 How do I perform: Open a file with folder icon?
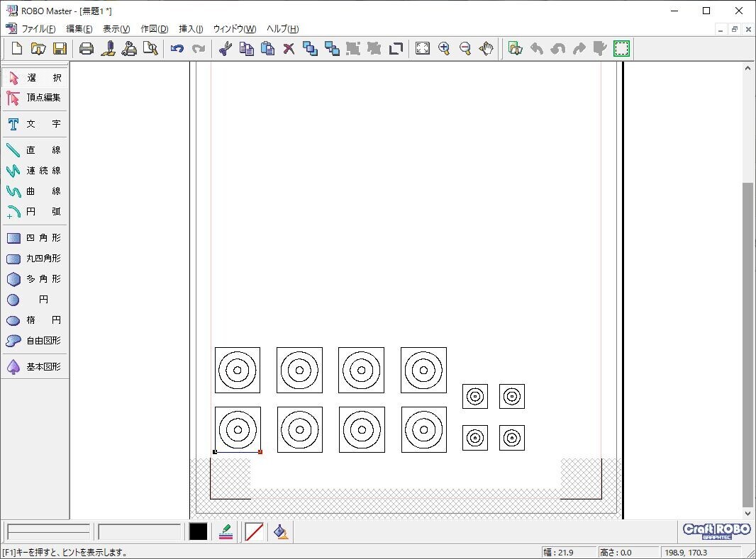point(38,48)
